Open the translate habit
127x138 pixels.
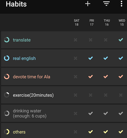click(x=22, y=40)
